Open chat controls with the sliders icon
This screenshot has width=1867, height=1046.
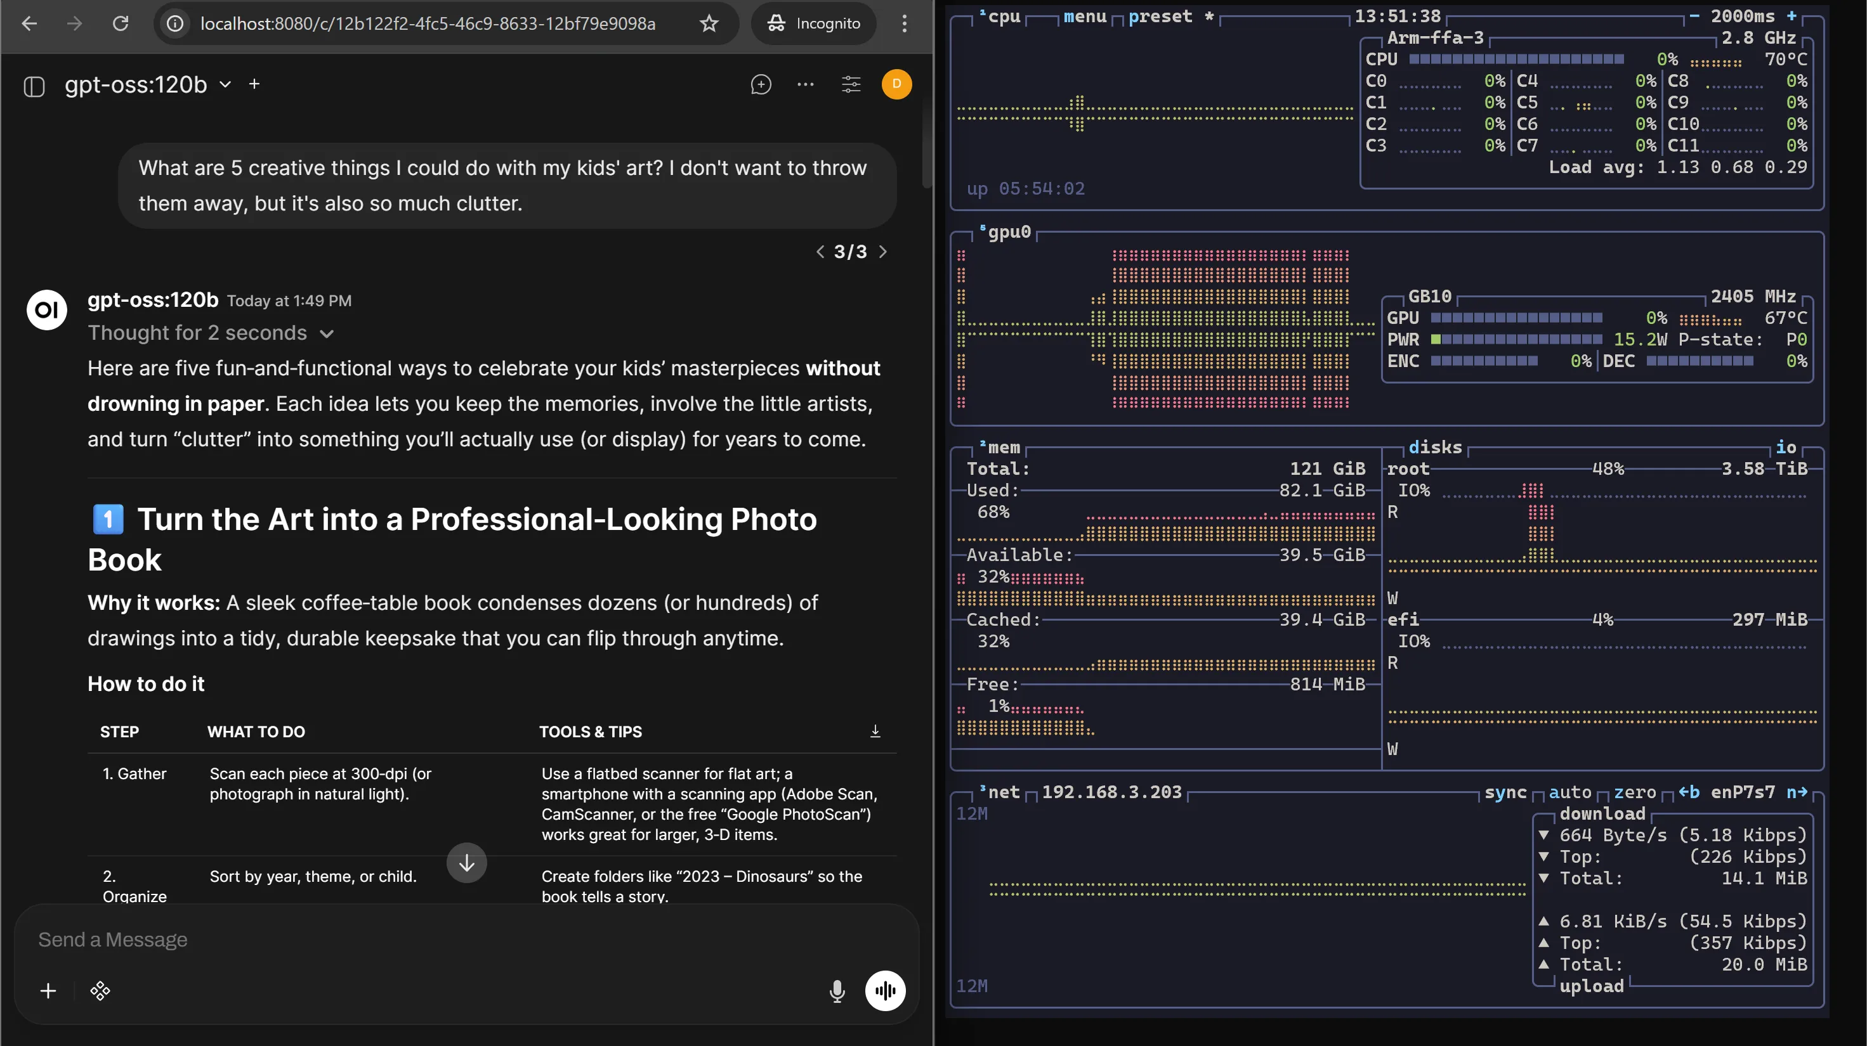851,84
